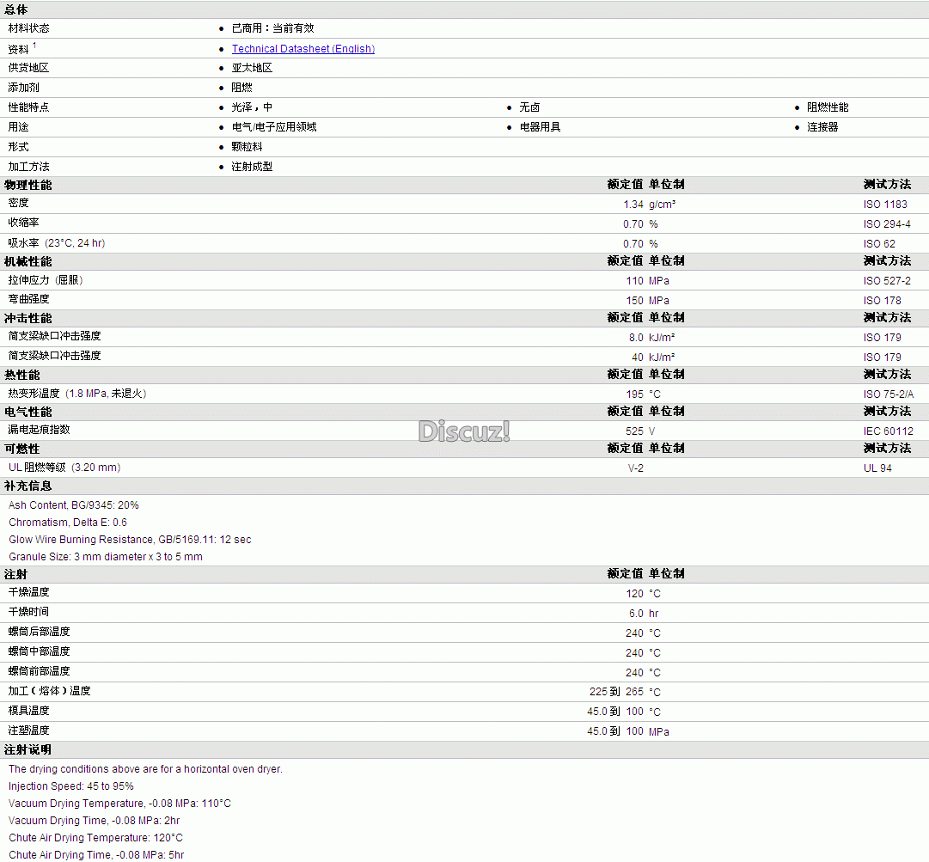
Task: Click the ISO 62 test method
Action: click(x=879, y=243)
